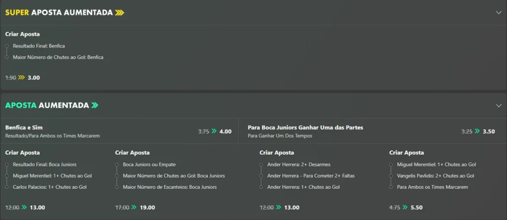Pick 13.00 odds for Ander Herrera bet
Image resolution: width=507 pixels, height=220 pixels.
pos(292,208)
